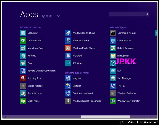Open the This PC icon
This screenshot has height=125, width=159.
tap(113, 86)
